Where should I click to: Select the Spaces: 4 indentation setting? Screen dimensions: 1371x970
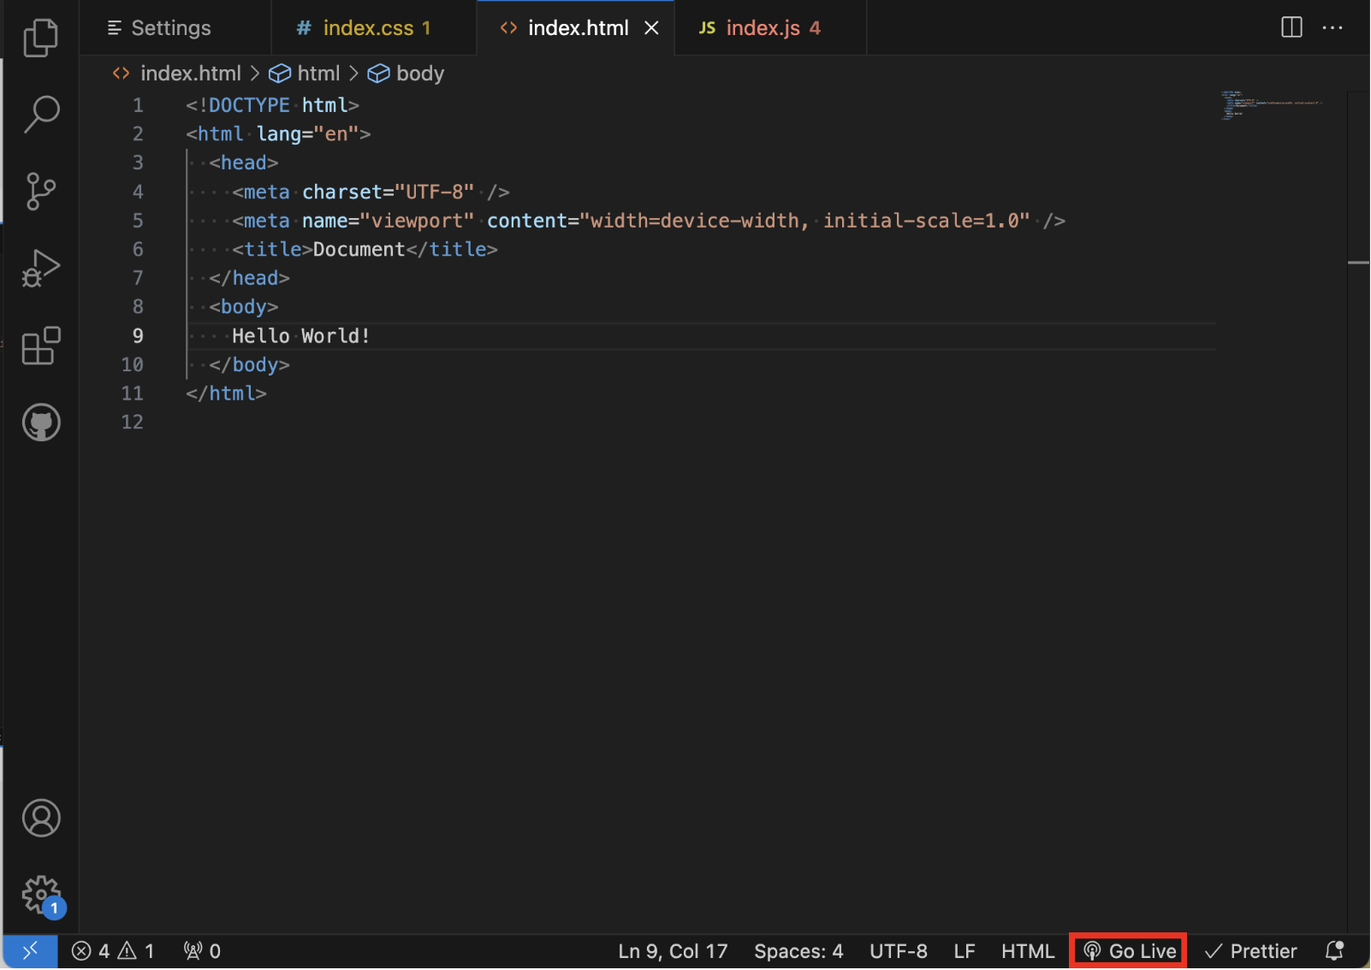(798, 951)
